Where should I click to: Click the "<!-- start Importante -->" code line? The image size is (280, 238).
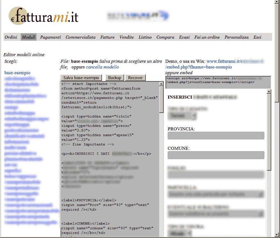(89, 84)
